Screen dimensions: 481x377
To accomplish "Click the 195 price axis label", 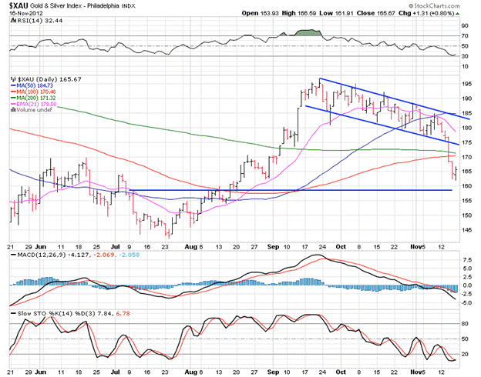I will coord(465,84).
